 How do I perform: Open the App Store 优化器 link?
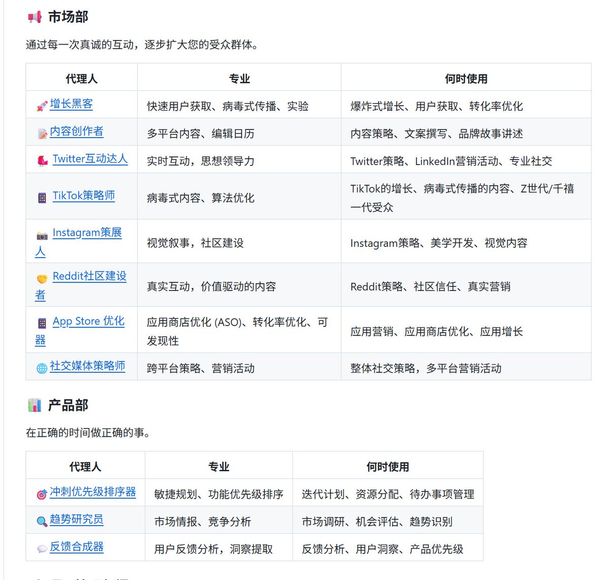[x=88, y=321]
